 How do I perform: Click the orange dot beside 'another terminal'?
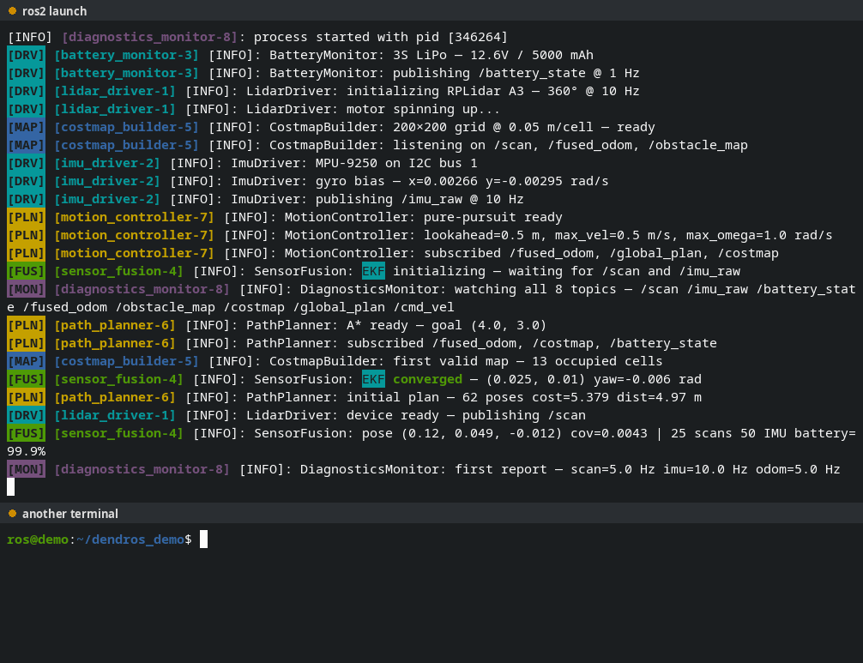[12, 513]
